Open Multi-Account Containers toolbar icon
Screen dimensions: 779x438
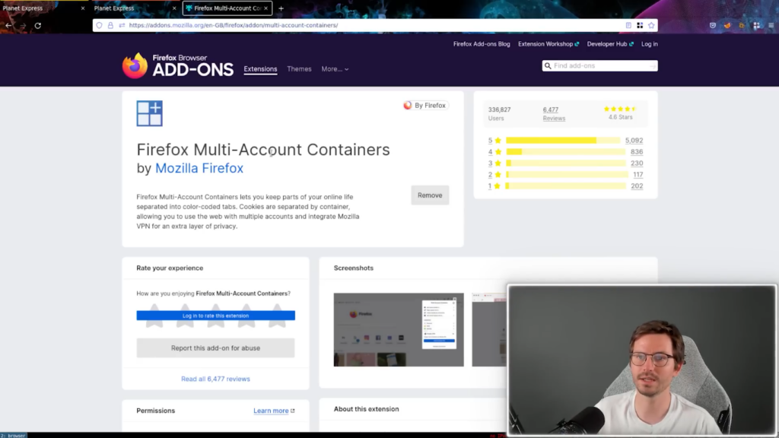(757, 25)
